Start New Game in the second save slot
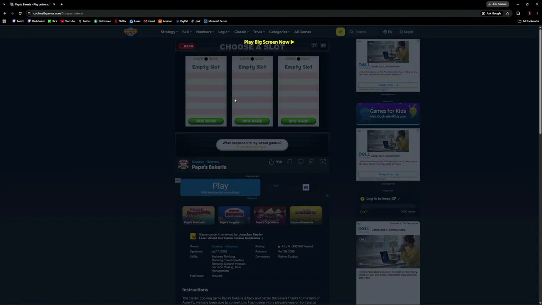 252,121
